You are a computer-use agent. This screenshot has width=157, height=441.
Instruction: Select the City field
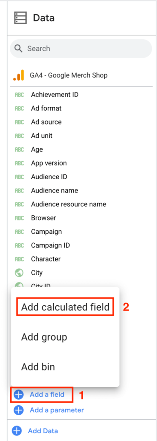coord(37,273)
